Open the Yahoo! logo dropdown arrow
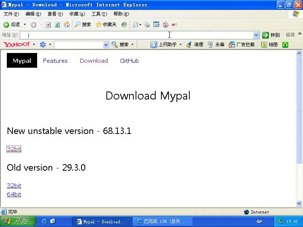The height and width of the screenshot is (227, 303). point(34,44)
